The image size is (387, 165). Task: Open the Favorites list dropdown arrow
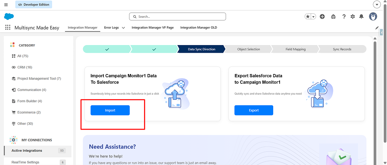pos(314,16)
